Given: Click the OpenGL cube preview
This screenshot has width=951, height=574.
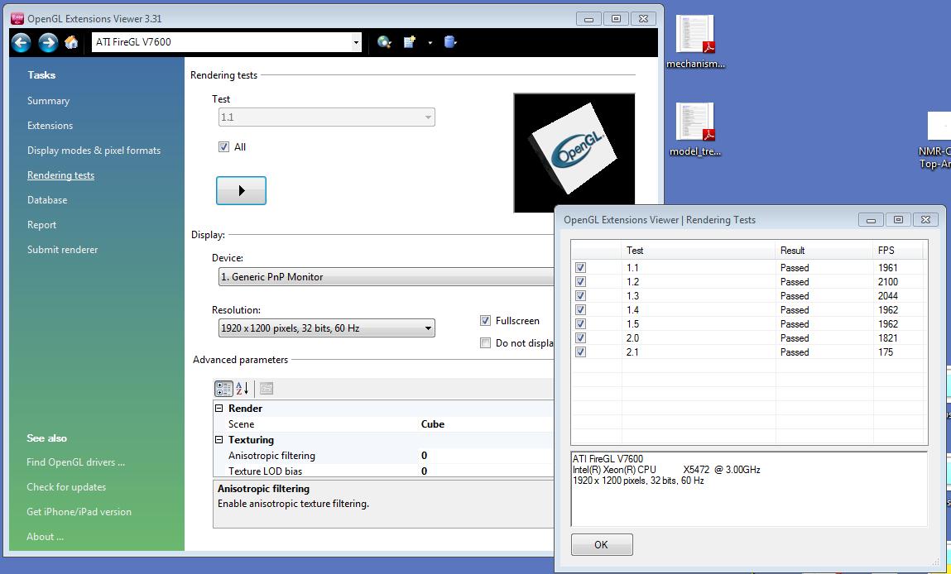Looking at the screenshot, I should click(x=574, y=152).
